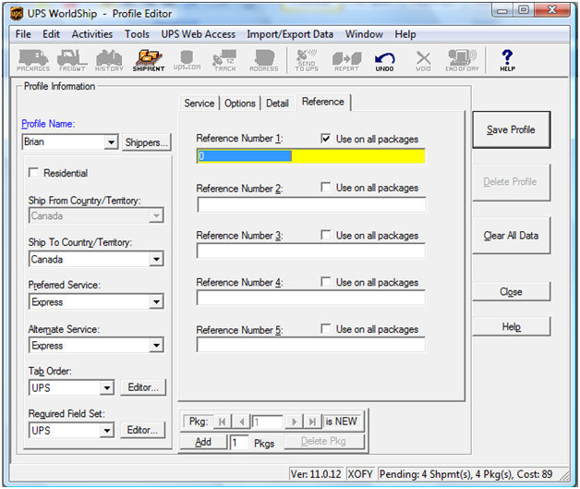Enable Use on all packages for Reference 5
580x489 pixels.
tap(325, 329)
